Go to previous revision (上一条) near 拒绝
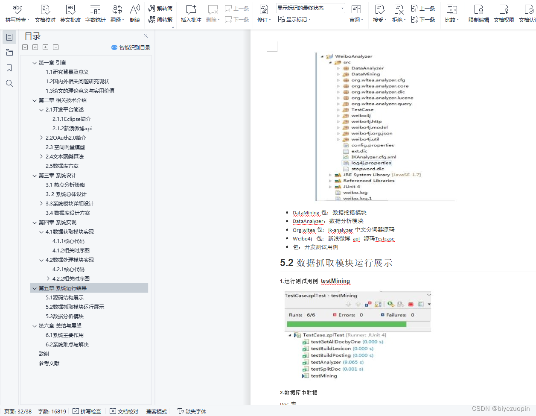 click(423, 8)
